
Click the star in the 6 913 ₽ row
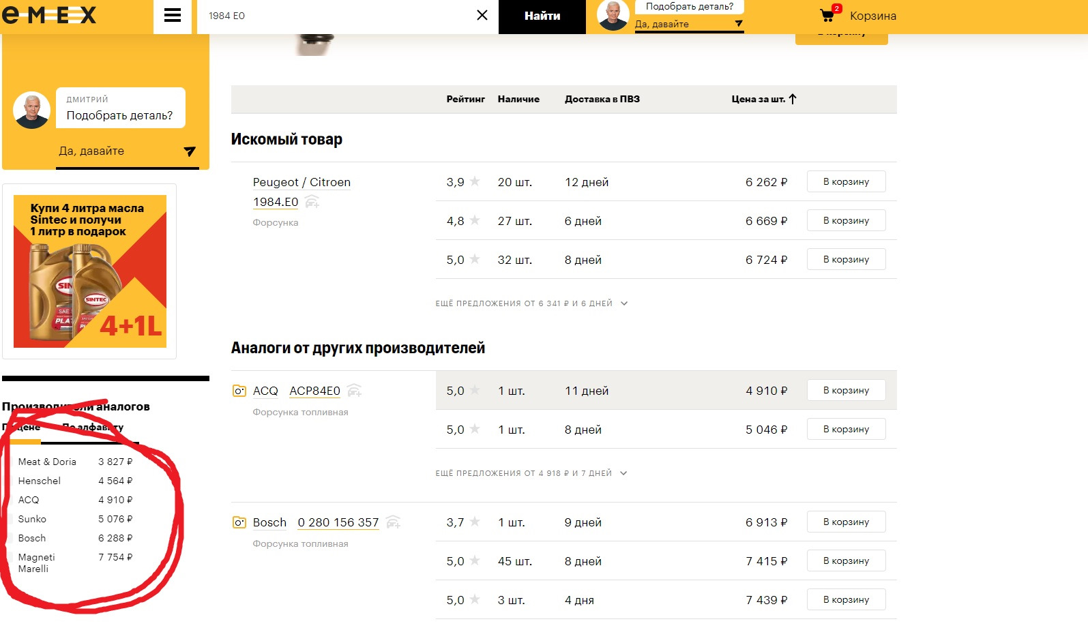(x=475, y=522)
